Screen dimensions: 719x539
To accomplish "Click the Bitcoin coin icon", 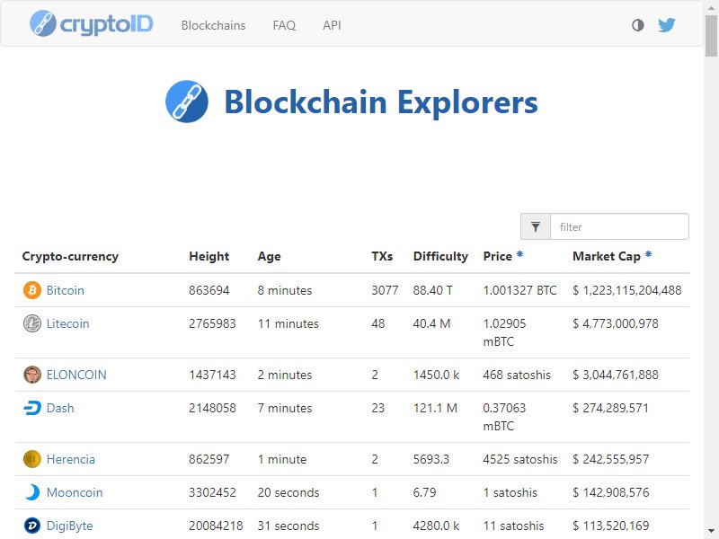I will (32, 290).
